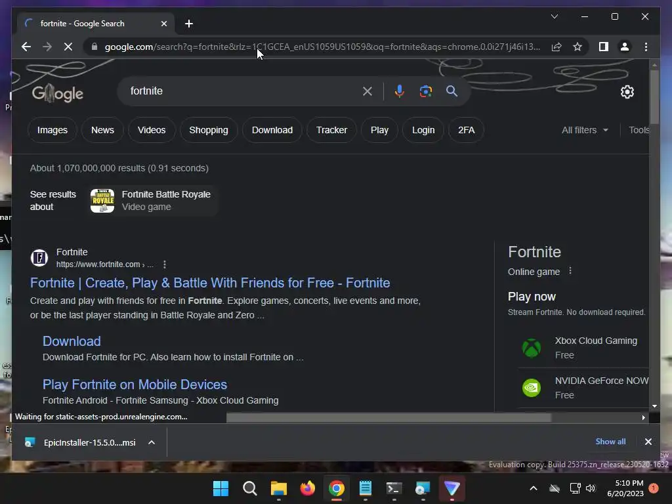Open the Tools button

tap(639, 130)
